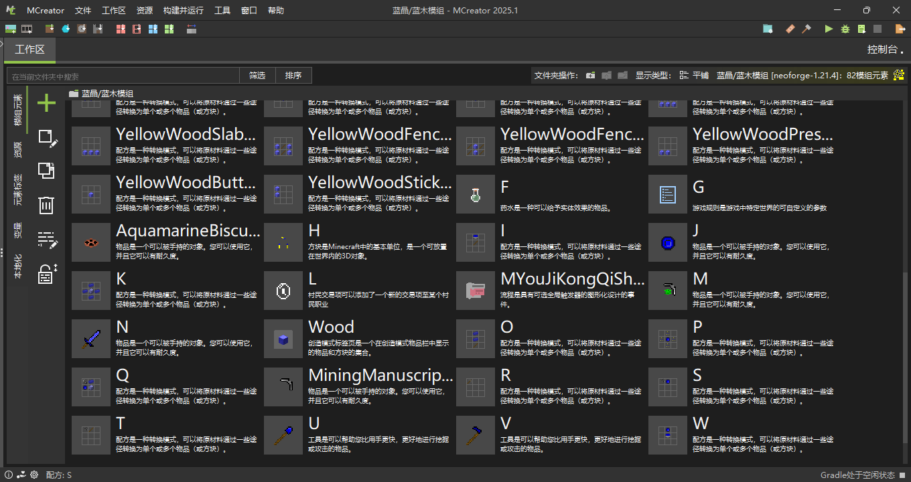Click the import sound disc icon

pyautogui.click(x=82, y=29)
